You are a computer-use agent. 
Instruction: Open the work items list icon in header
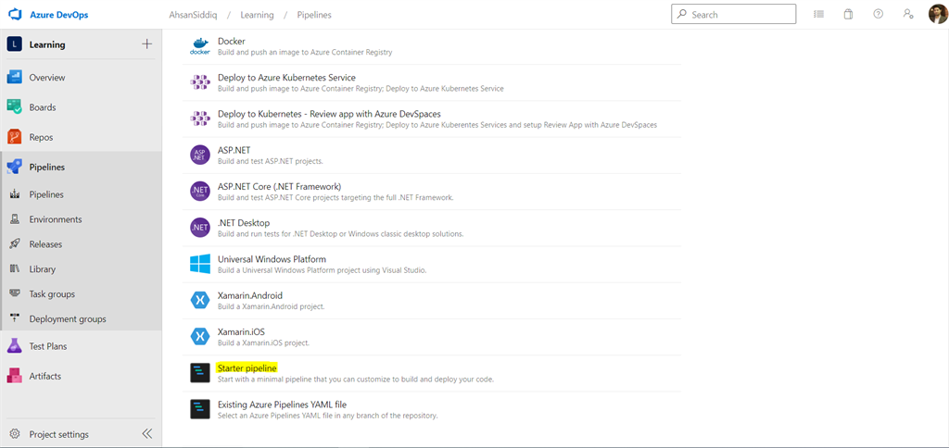(818, 14)
